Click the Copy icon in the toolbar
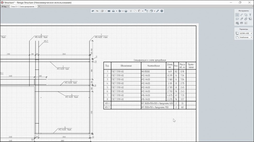The height and width of the screenshot is (142, 254). [135, 11]
